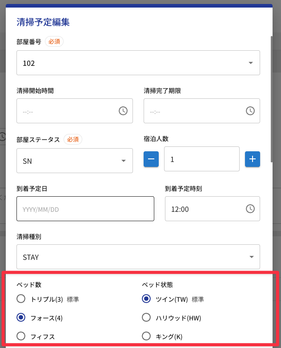The width and height of the screenshot is (281, 348).
Task: Click the 到着予定時刻 12:00 field
Action: point(213,209)
